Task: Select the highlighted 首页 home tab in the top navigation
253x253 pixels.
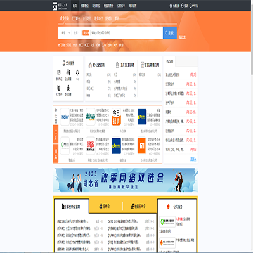Action: coord(74,6)
